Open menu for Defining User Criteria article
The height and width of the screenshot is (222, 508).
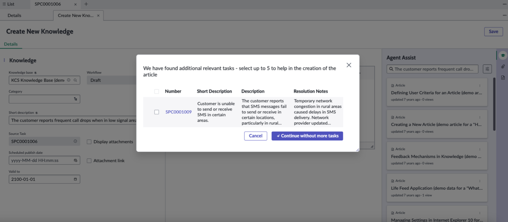(480, 85)
